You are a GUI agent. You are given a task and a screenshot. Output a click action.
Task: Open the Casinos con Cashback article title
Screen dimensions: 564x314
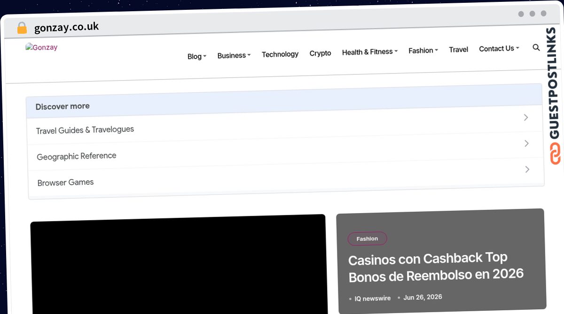click(436, 267)
